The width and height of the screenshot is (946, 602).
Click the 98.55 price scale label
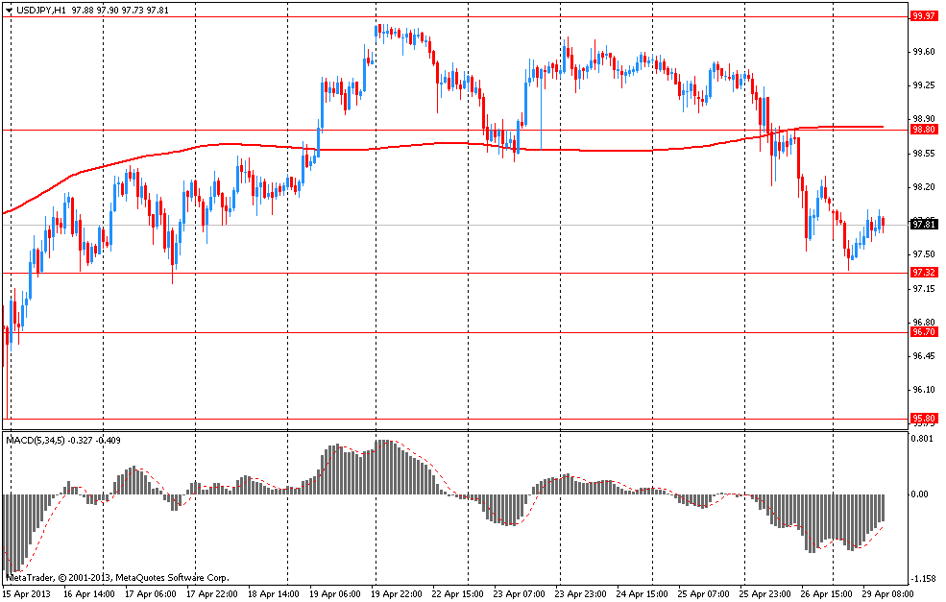tap(924, 154)
